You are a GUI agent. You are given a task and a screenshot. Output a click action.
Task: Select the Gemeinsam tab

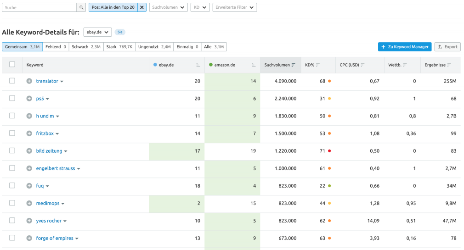pos(22,47)
